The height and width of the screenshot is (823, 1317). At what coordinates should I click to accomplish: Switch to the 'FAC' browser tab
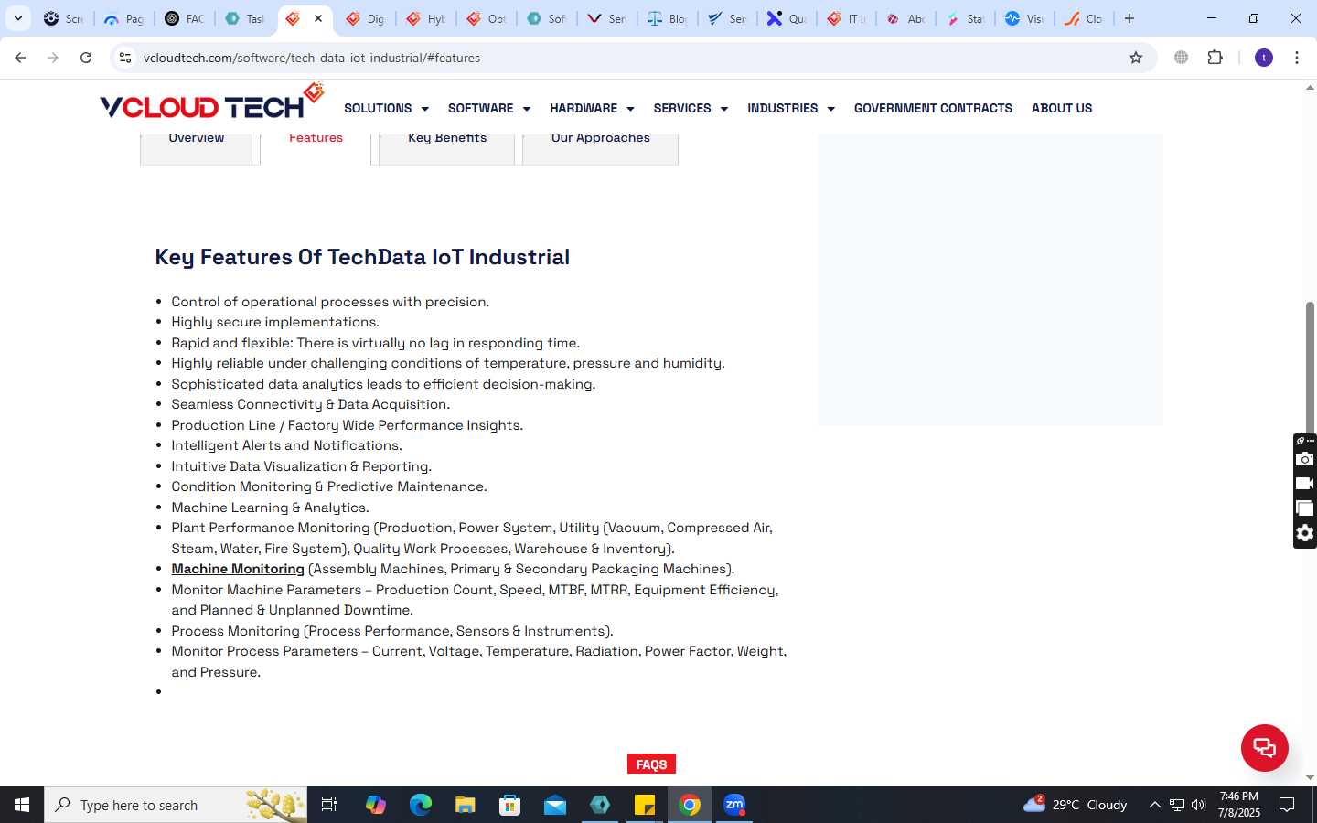coord(185,18)
